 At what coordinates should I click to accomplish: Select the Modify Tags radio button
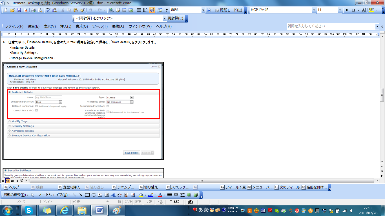click(x=10, y=121)
